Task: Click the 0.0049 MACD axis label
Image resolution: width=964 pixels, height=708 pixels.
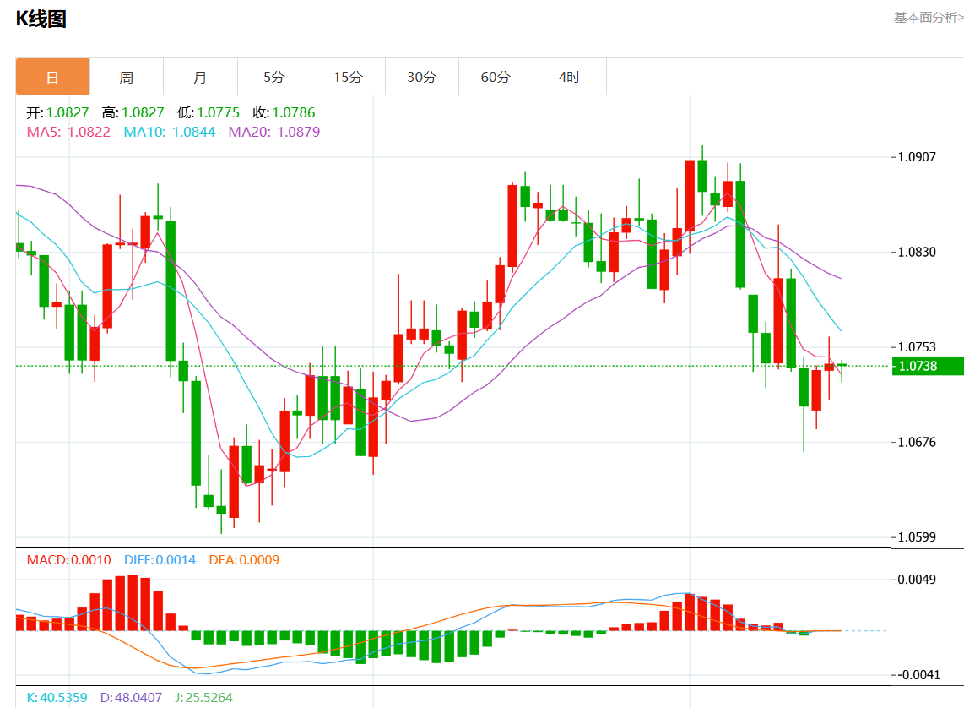Action: click(917, 580)
